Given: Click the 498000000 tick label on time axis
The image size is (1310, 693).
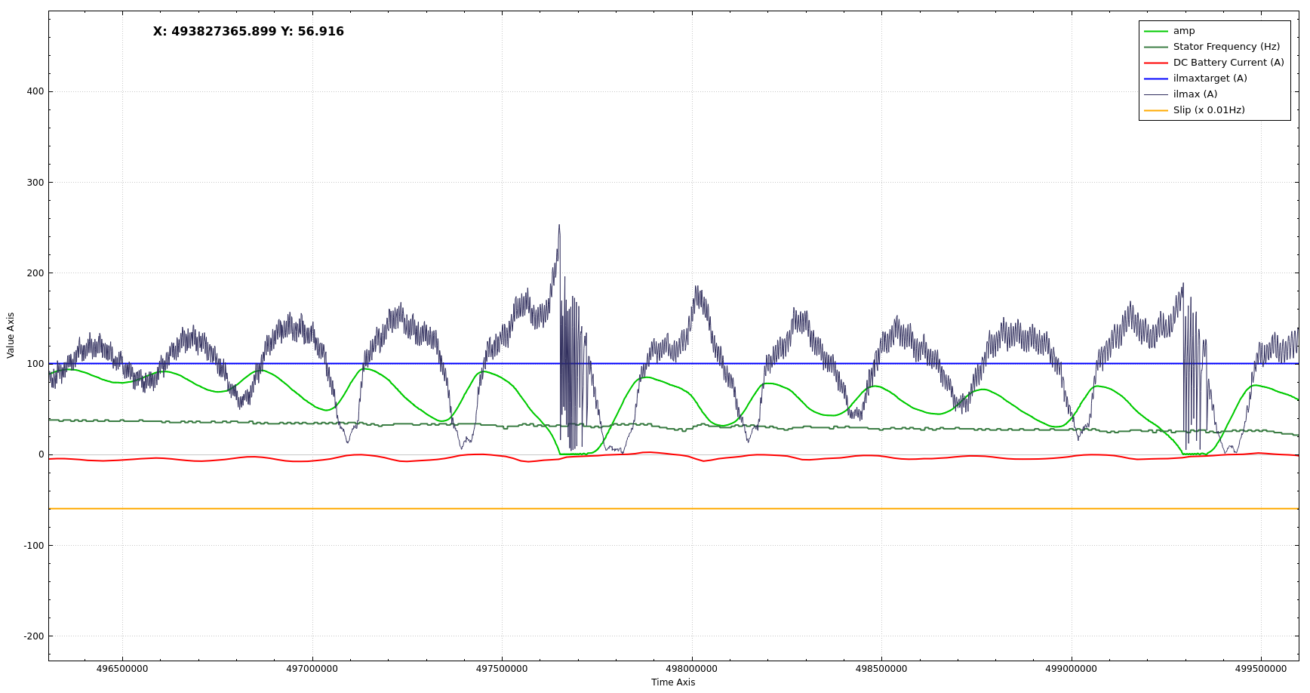Looking at the screenshot, I should [691, 669].
